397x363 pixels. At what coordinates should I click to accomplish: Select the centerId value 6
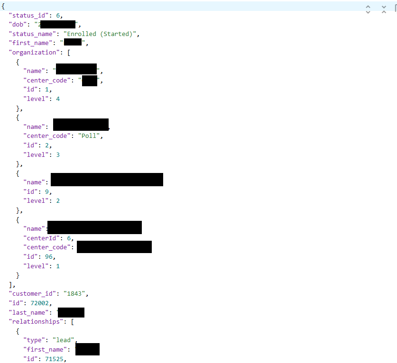[x=69, y=238]
